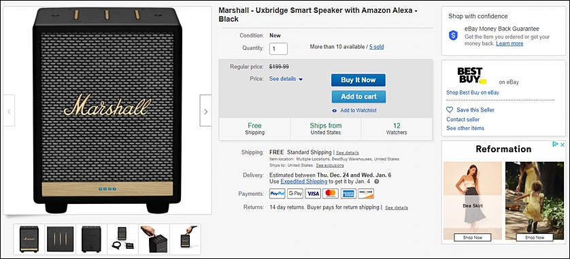Open shipping See details link

click(x=347, y=152)
